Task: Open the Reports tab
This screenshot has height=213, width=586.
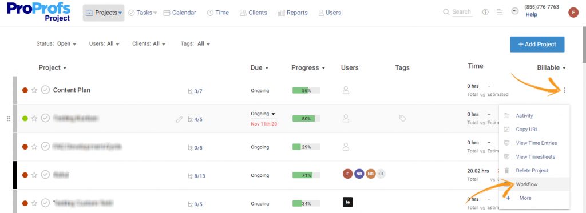Action: click(x=293, y=13)
